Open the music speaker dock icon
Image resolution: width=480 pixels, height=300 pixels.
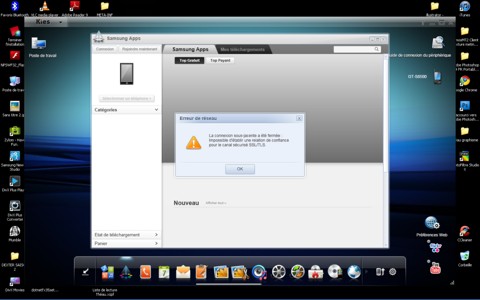click(259, 272)
